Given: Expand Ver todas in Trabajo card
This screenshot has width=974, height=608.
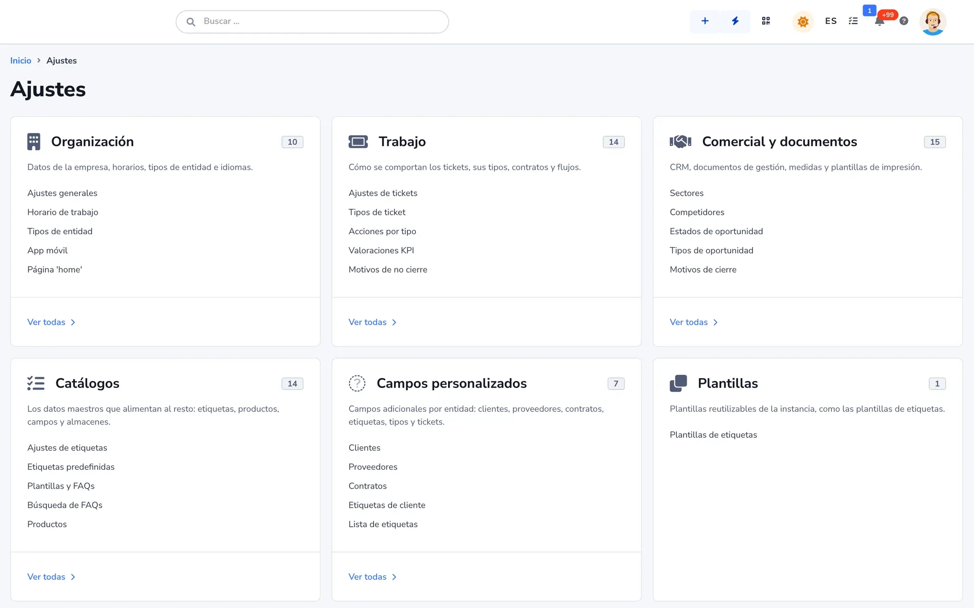Looking at the screenshot, I should tap(373, 322).
